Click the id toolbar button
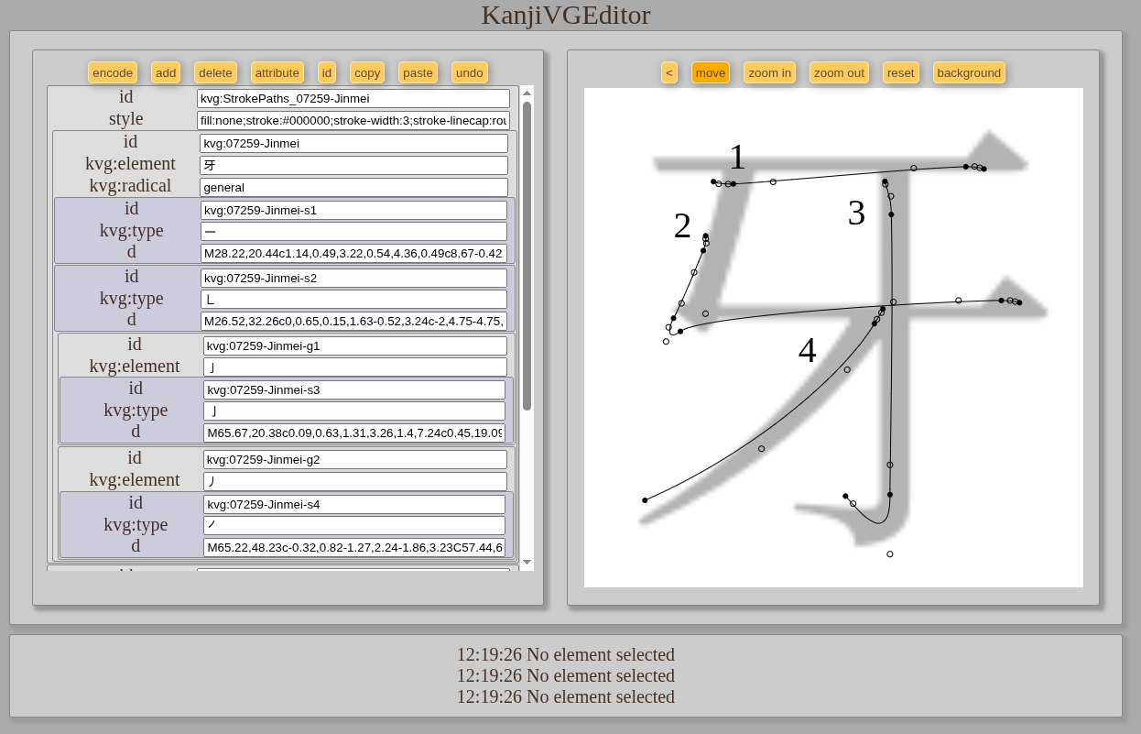This screenshot has width=1141, height=734. tap(327, 72)
